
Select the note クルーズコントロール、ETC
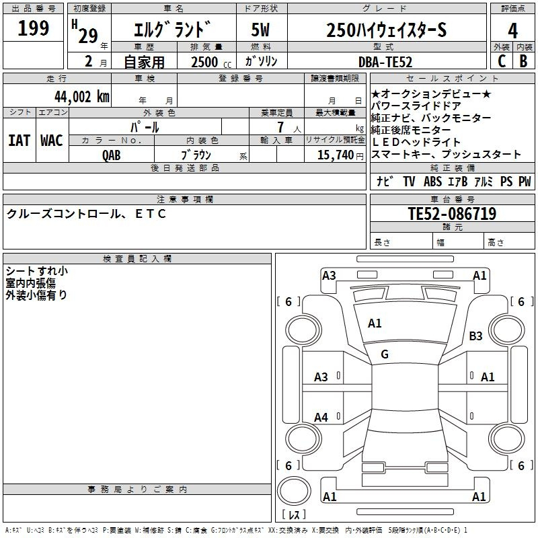point(86,214)
